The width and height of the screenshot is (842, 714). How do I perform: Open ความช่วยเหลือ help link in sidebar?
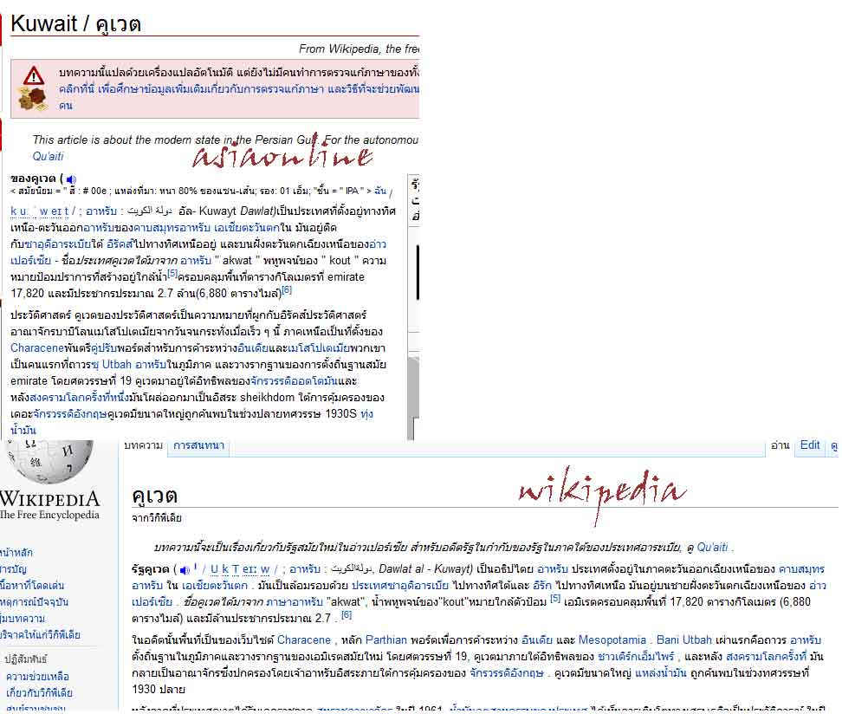(37, 677)
